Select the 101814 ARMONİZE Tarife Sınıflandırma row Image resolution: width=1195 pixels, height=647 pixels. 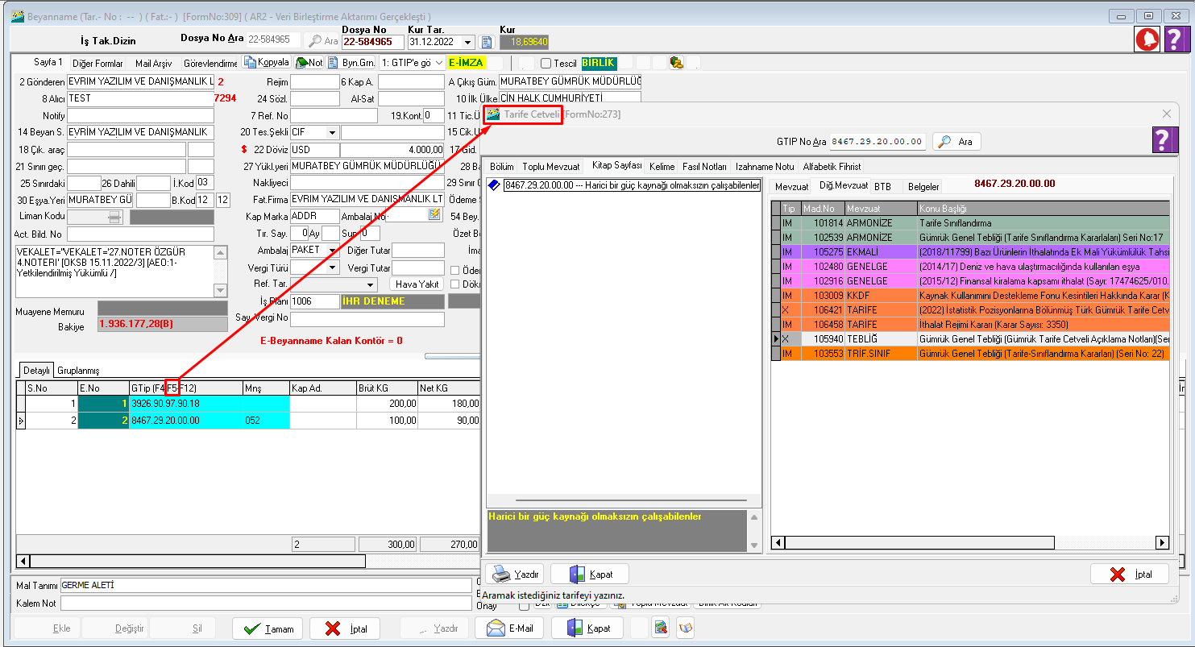click(970, 223)
